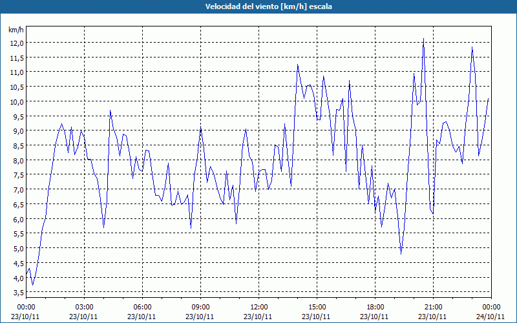Click the lowest evening dip near 19:15
The width and height of the screenshot is (517, 323).
401,254
